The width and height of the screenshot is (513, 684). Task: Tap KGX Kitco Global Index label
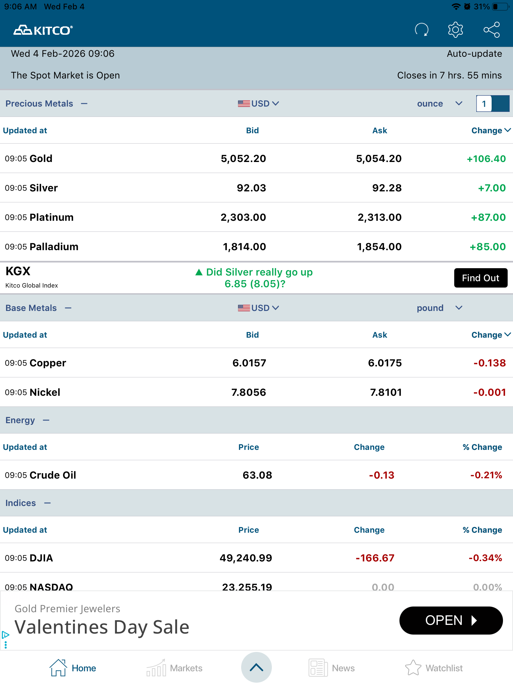pos(32,277)
